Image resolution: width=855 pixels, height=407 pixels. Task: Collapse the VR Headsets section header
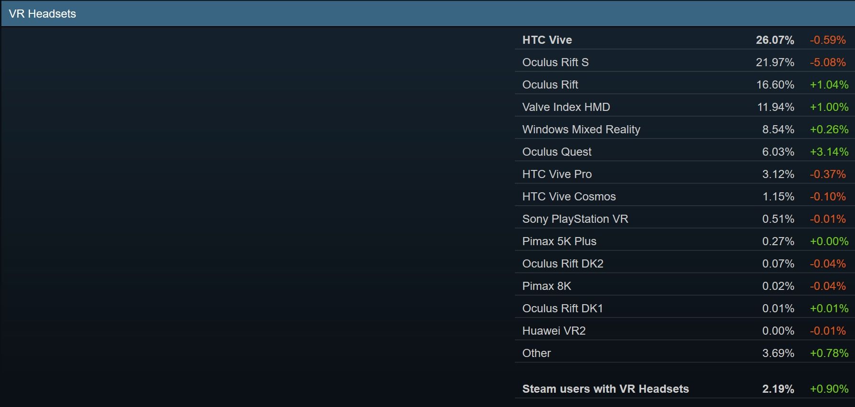[42, 14]
